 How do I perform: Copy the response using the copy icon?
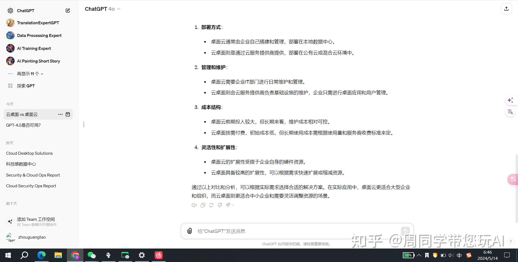tap(203, 205)
